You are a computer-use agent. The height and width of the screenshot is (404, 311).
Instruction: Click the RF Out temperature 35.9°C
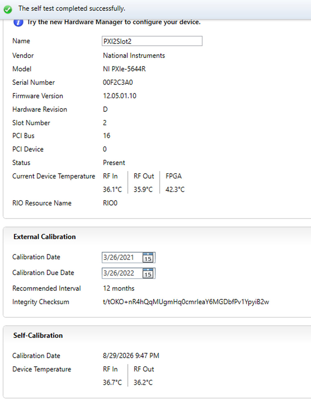(x=143, y=189)
